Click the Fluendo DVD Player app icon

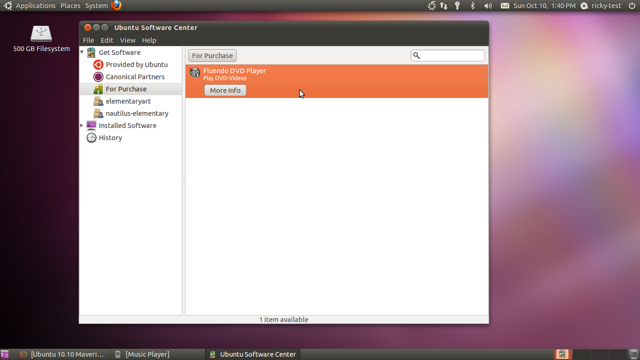(x=194, y=73)
